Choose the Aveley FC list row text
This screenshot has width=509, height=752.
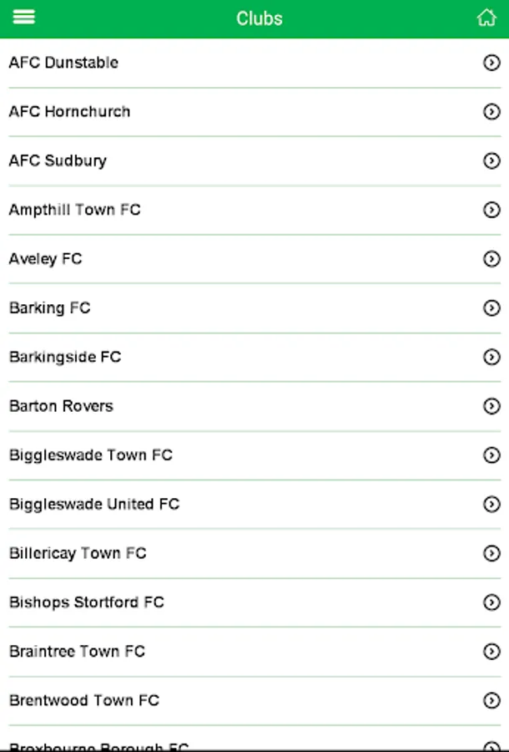pyautogui.click(x=46, y=259)
